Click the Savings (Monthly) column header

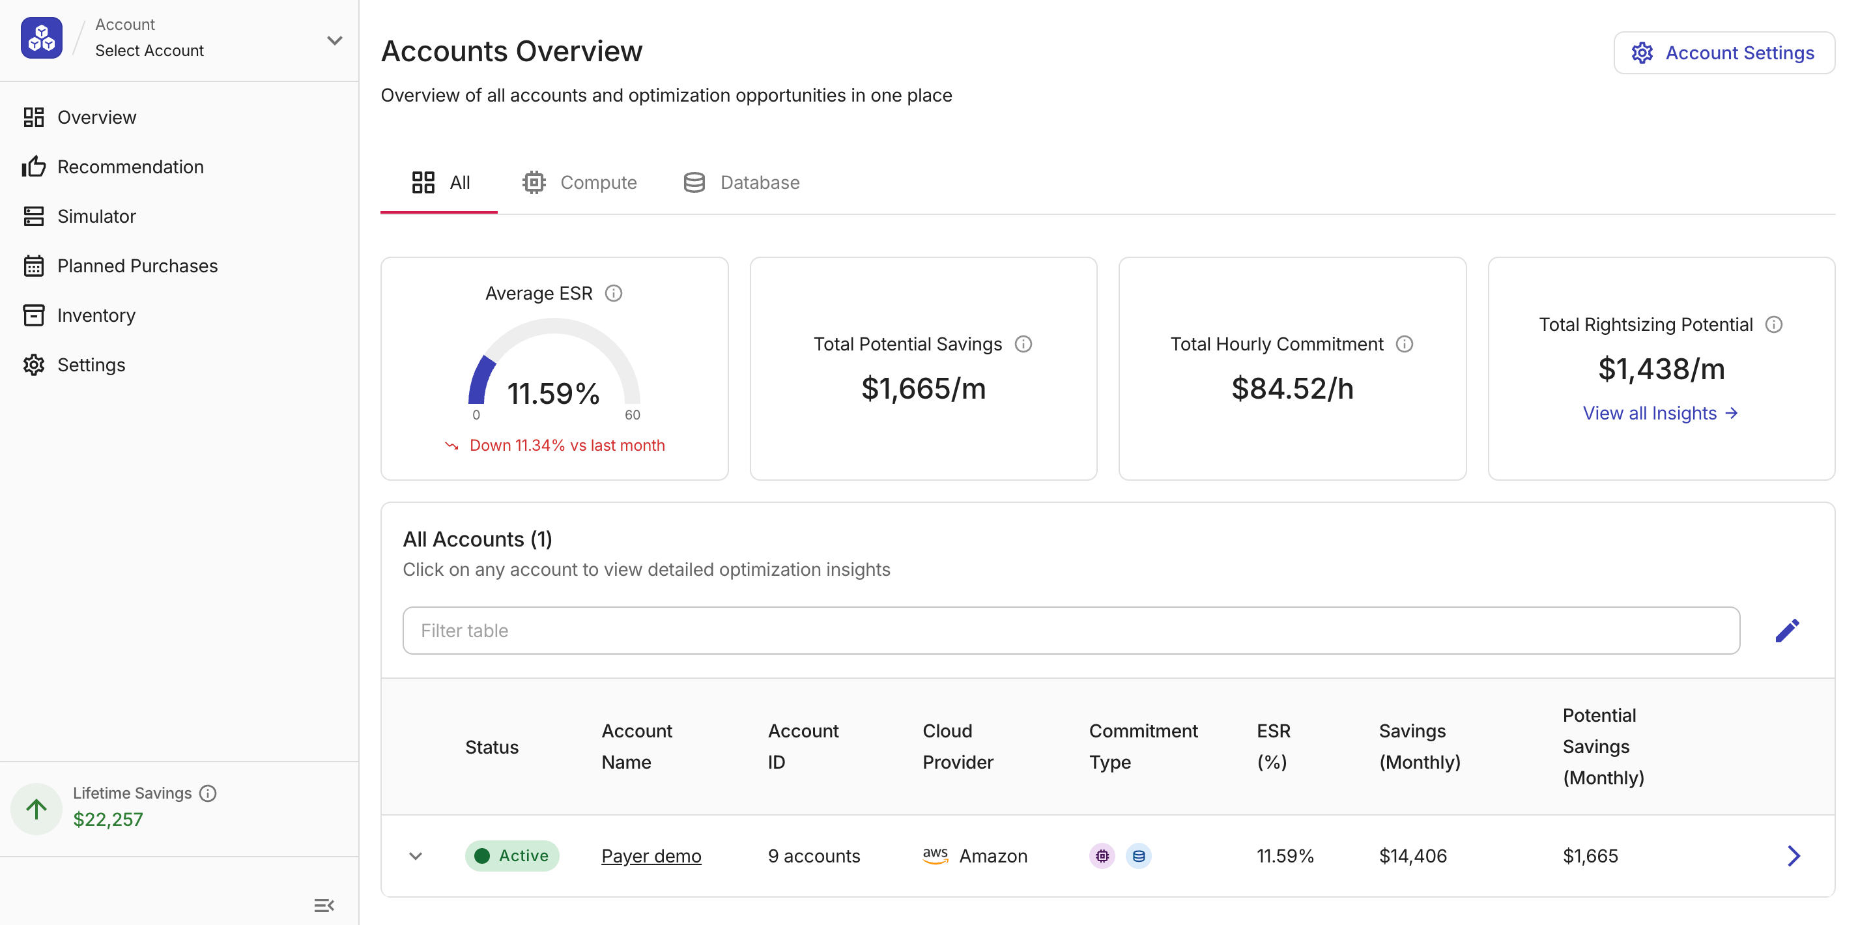tap(1419, 747)
